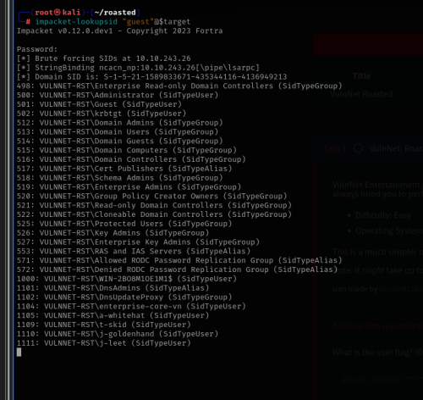This screenshot has height=400, width=423.
Task: Click the terminal cursor block
Action: 19,352
